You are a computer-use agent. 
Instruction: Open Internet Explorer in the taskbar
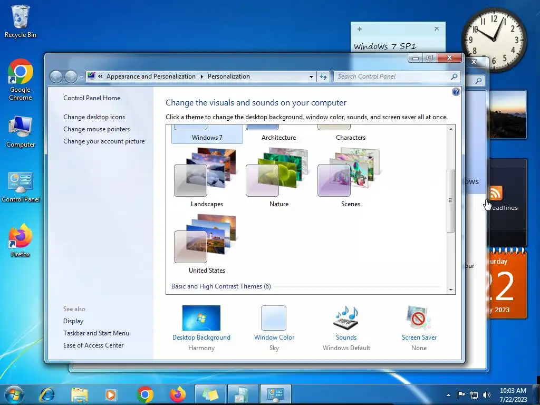(x=46, y=394)
